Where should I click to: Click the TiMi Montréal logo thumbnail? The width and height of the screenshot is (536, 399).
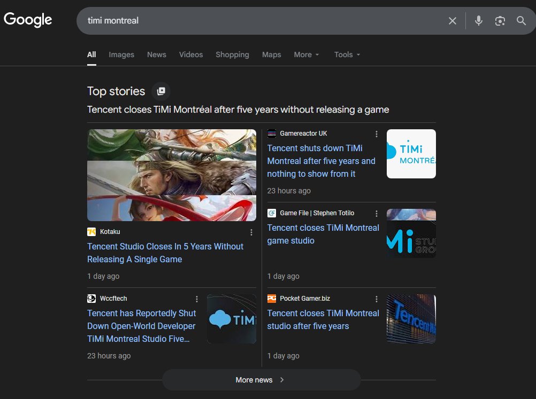point(411,154)
